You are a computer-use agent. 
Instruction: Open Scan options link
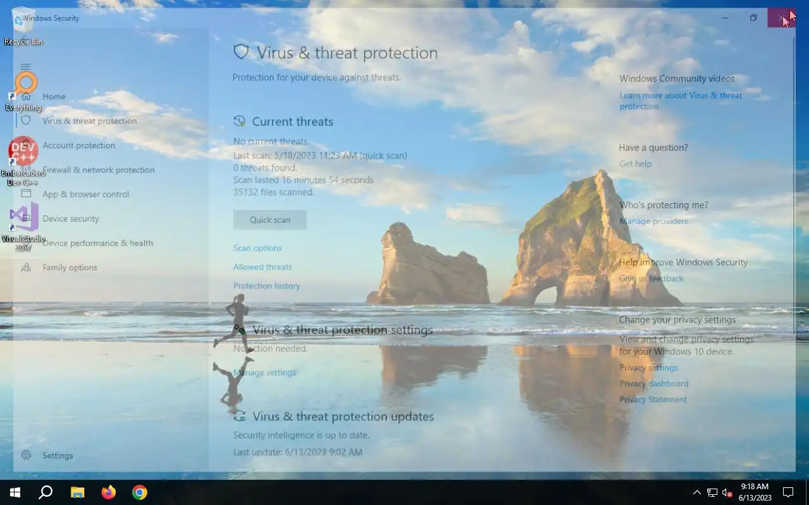point(257,248)
